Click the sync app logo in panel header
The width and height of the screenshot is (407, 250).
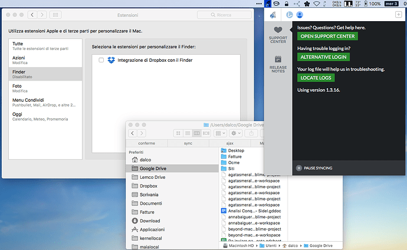click(273, 15)
